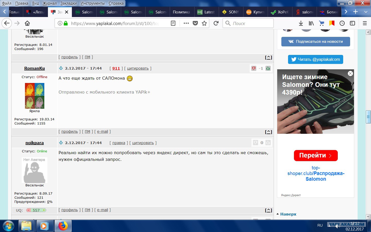Open e-mail link under RomanKu's post

click(x=103, y=131)
